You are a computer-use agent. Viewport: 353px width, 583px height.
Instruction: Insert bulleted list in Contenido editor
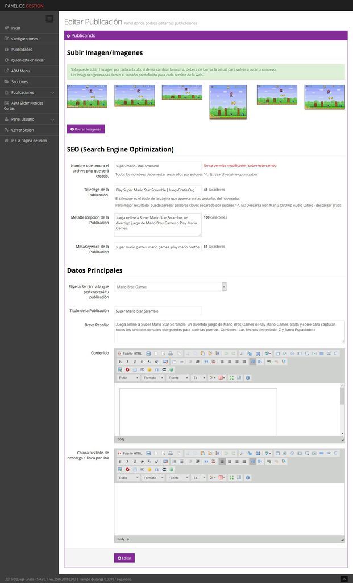pos(181,362)
